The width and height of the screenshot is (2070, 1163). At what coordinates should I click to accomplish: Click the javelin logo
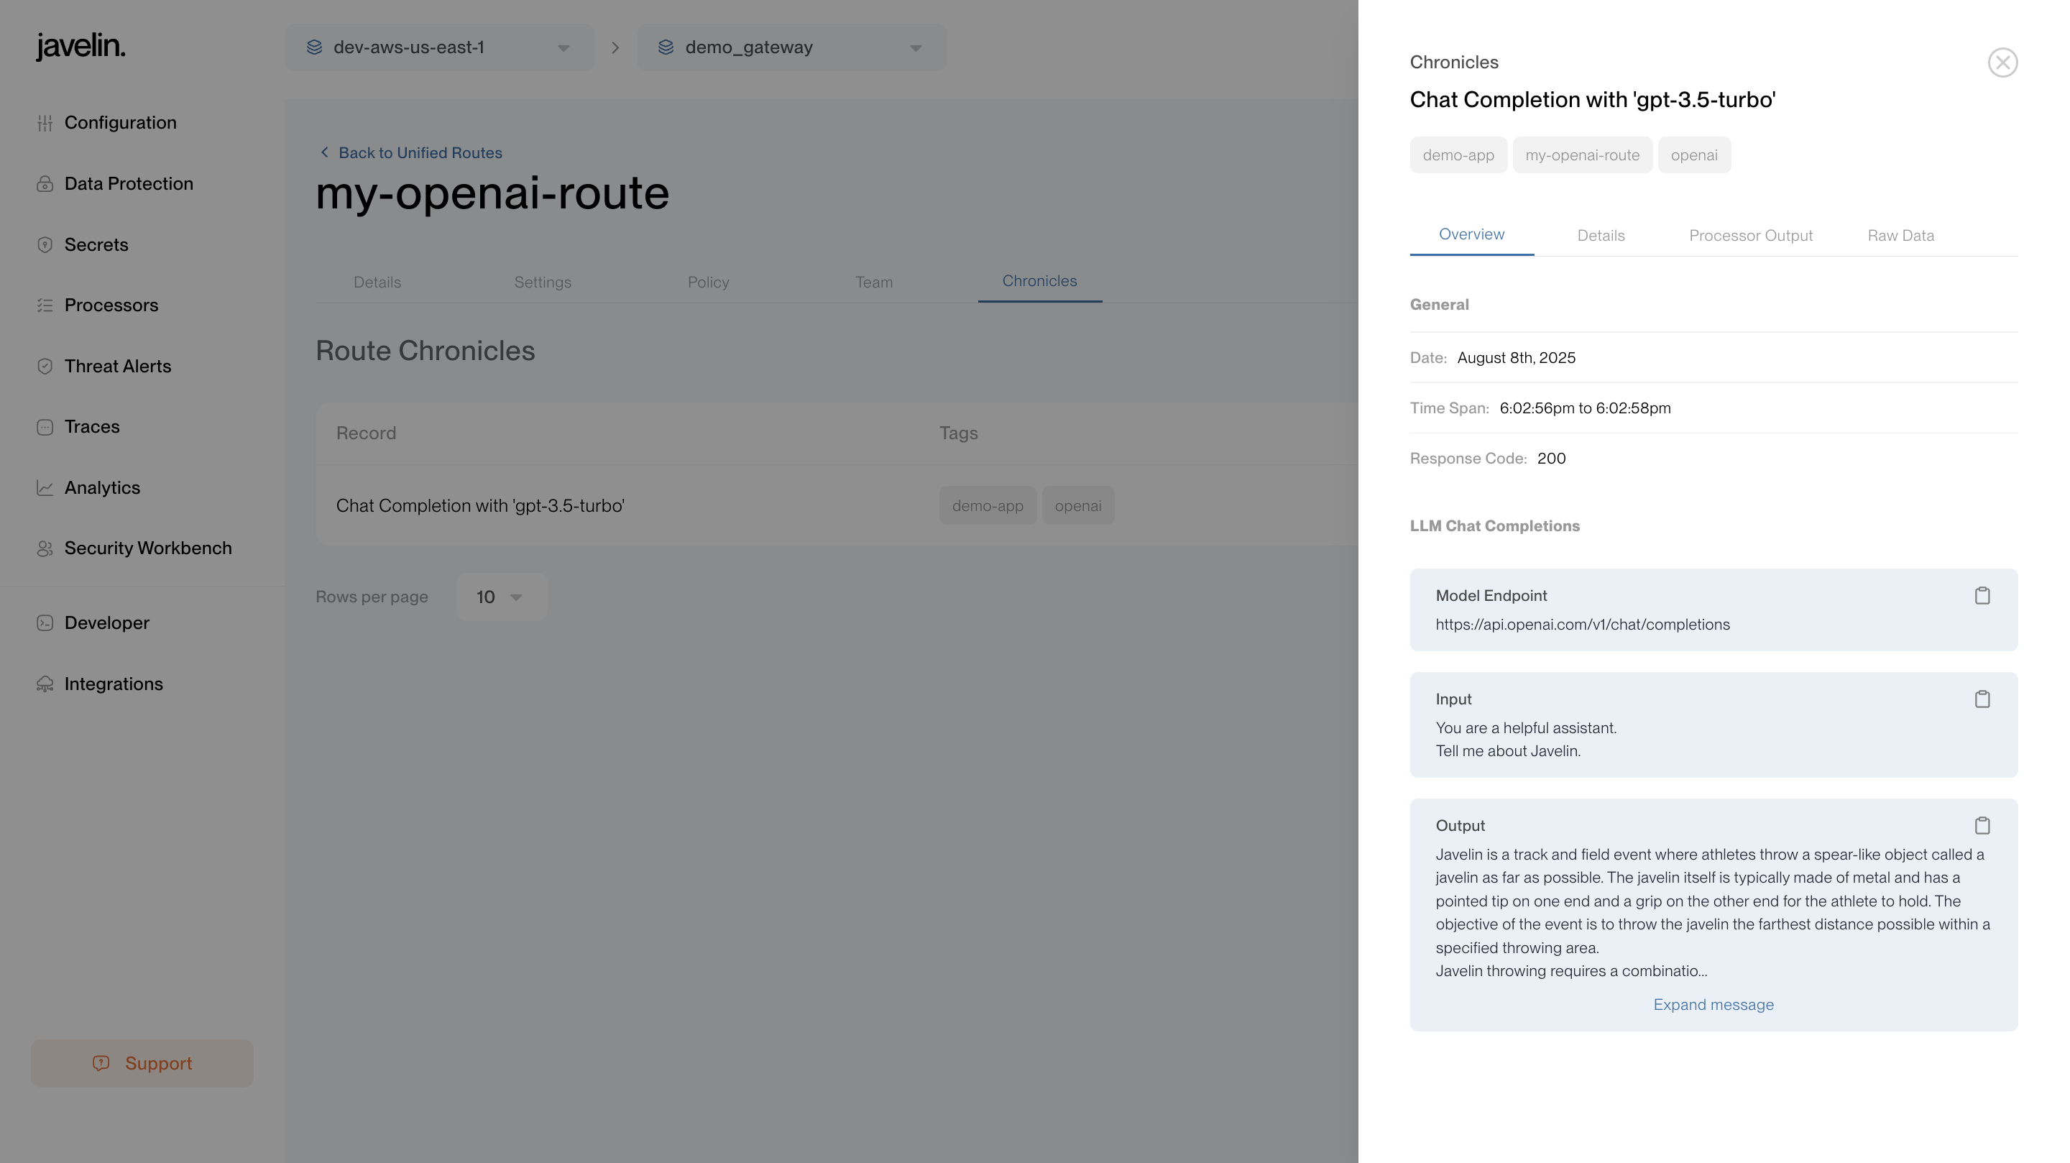click(x=80, y=47)
